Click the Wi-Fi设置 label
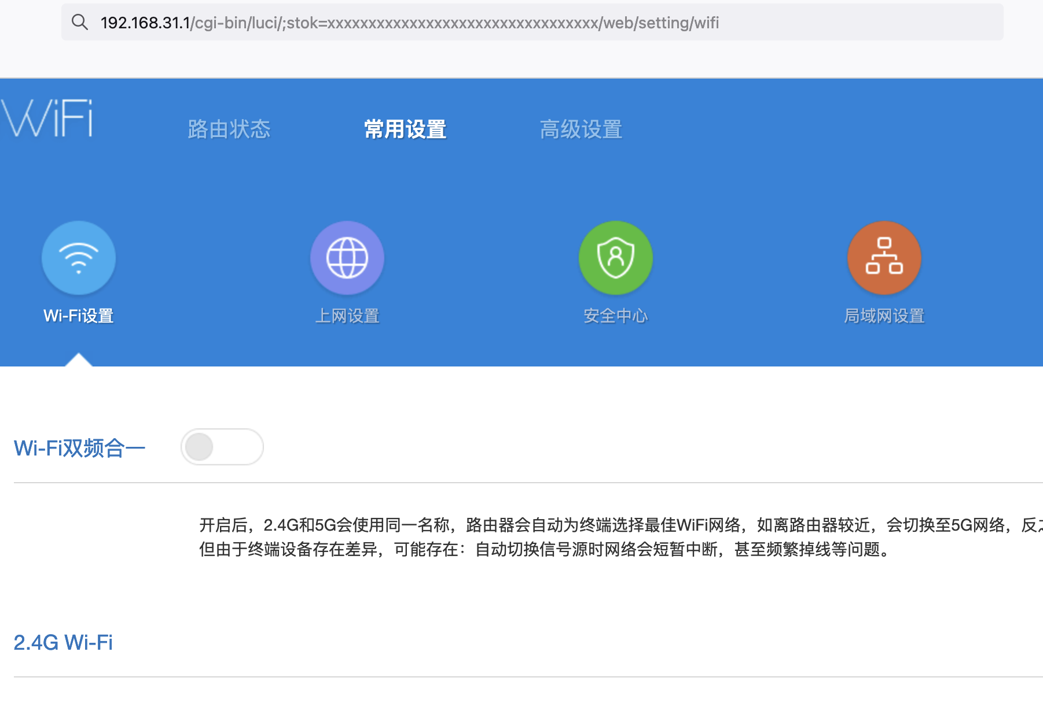This screenshot has height=711, width=1043. pos(79,316)
